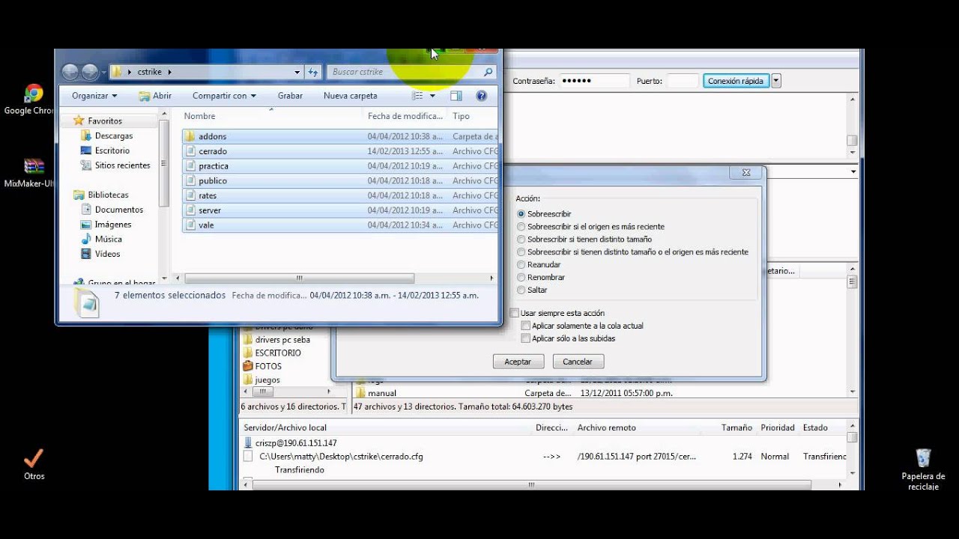Click the Explorer horizontal scrollbar thumb
The width and height of the screenshot is (959, 539).
299,278
